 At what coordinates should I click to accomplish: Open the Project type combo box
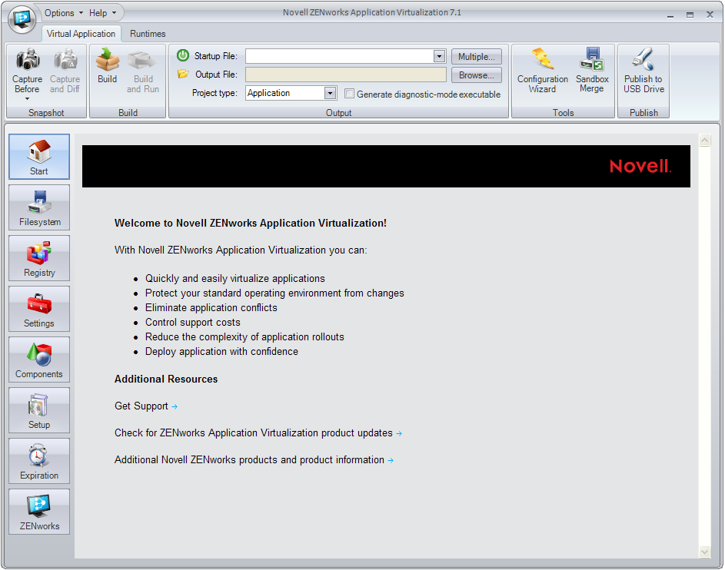pos(291,93)
